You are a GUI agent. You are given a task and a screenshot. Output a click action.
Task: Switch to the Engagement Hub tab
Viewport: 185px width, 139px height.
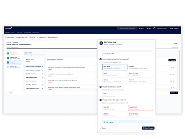point(41,37)
